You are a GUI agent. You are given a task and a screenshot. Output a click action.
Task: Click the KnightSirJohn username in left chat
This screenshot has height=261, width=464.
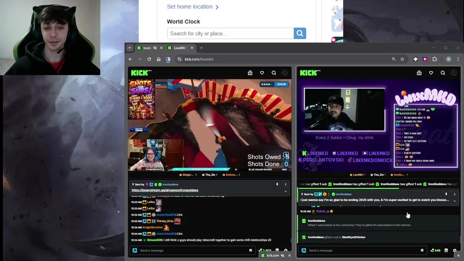[x=152, y=227]
